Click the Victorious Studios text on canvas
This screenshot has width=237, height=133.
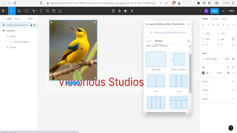tap(101, 82)
